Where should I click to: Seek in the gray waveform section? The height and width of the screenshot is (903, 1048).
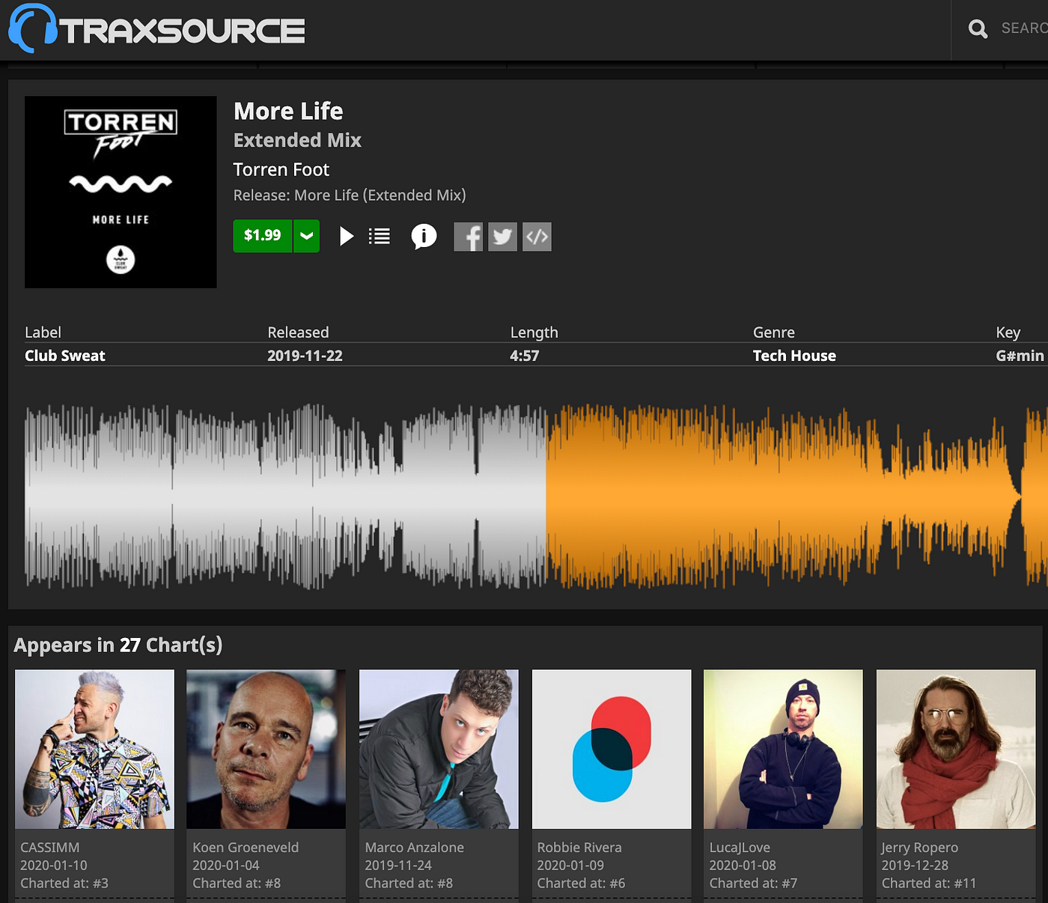pyautogui.click(x=285, y=496)
